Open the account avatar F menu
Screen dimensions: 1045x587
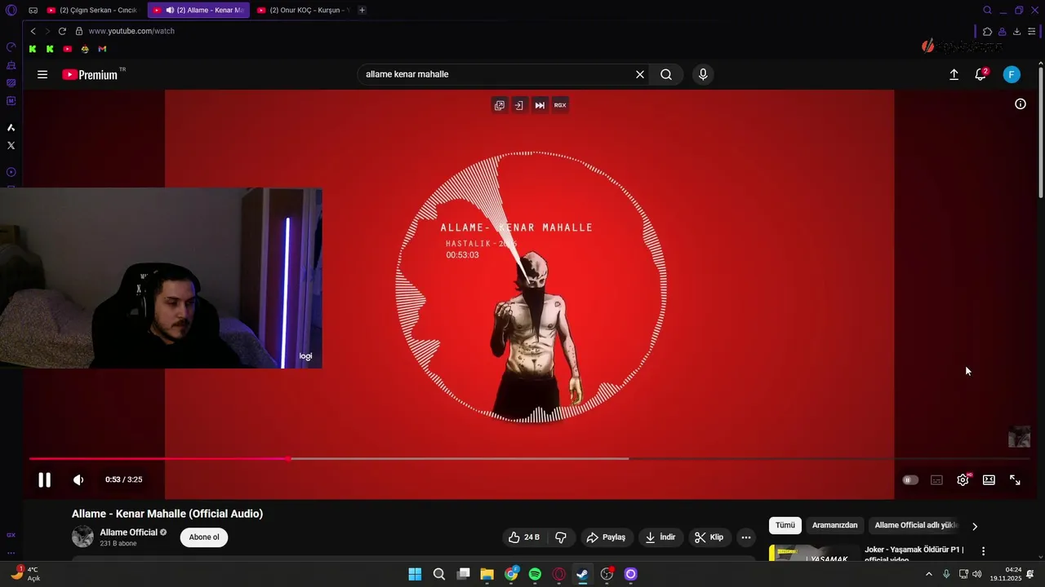click(1012, 74)
